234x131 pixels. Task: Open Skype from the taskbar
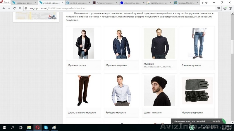click(46, 127)
